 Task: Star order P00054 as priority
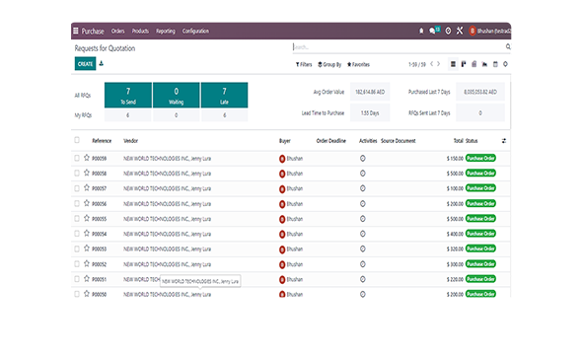[x=87, y=233]
